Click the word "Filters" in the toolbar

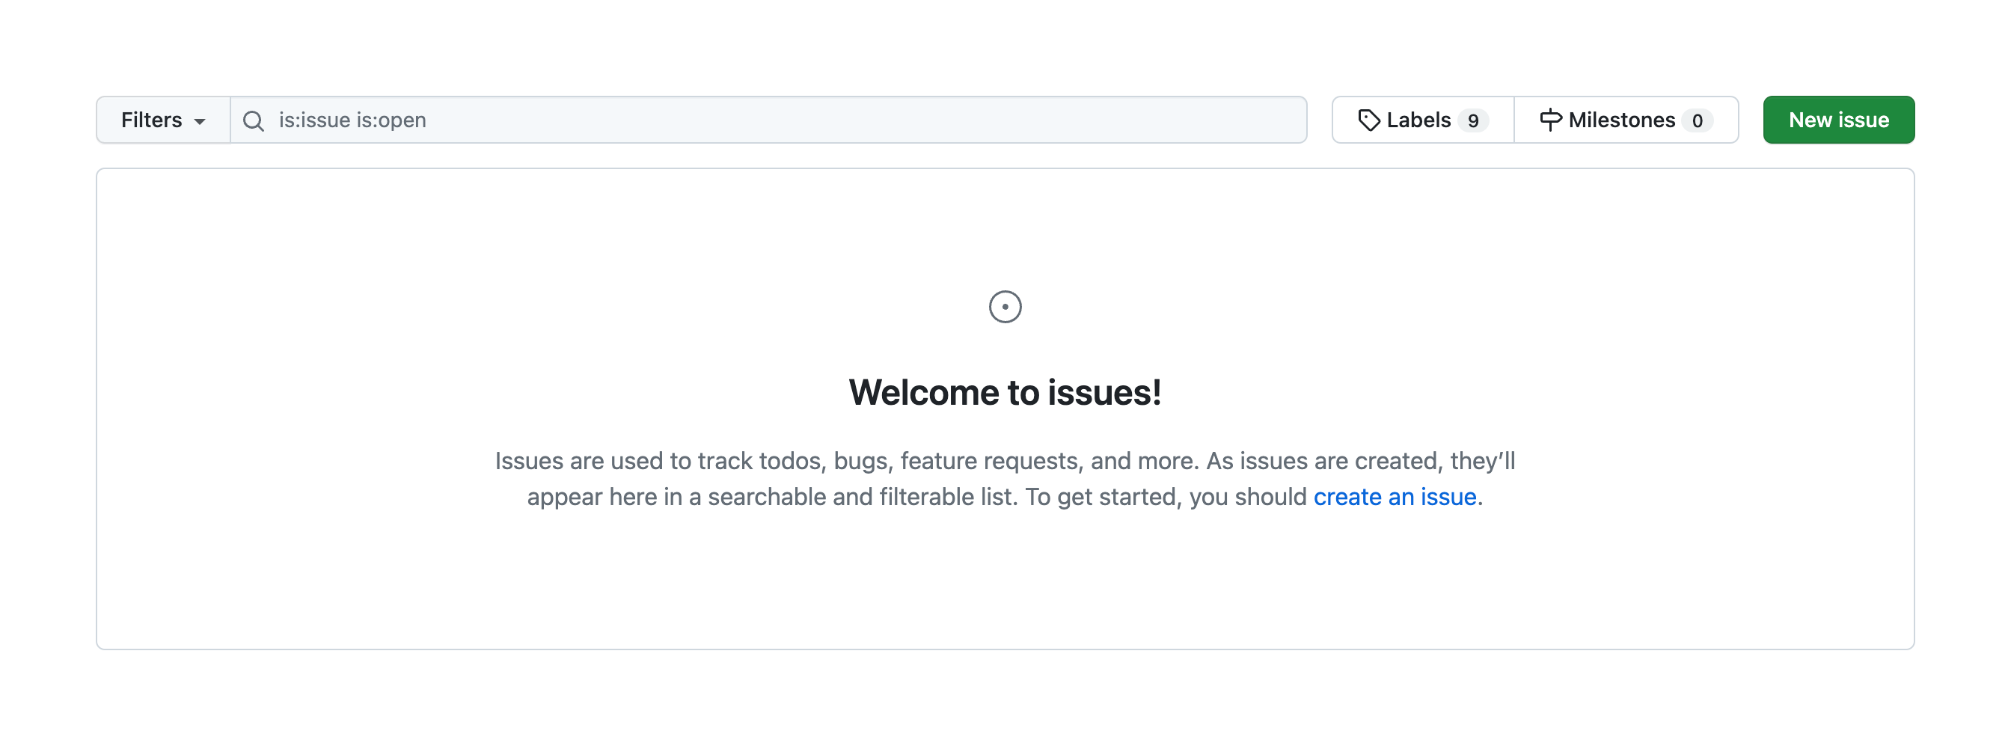151,120
